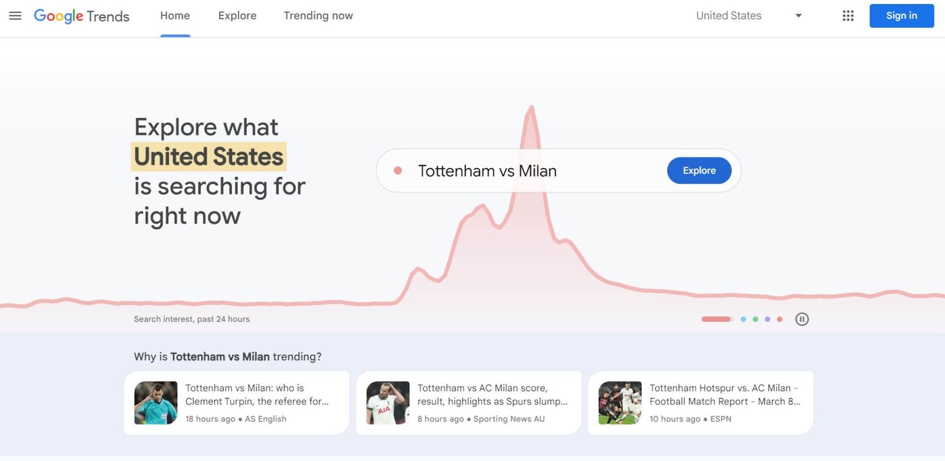The width and height of the screenshot is (945, 461).
Task: Click the blue Explore button
Action: click(699, 171)
